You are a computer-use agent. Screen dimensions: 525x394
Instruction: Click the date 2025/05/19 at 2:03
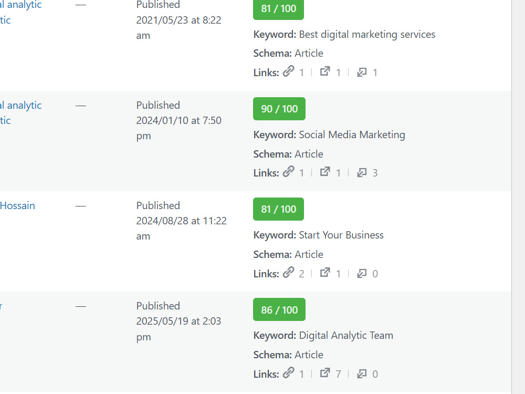(179, 321)
